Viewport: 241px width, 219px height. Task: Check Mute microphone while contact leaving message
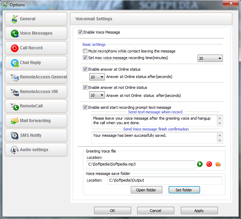coord(85,51)
